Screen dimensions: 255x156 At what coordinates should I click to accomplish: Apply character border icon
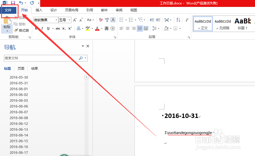(113, 20)
